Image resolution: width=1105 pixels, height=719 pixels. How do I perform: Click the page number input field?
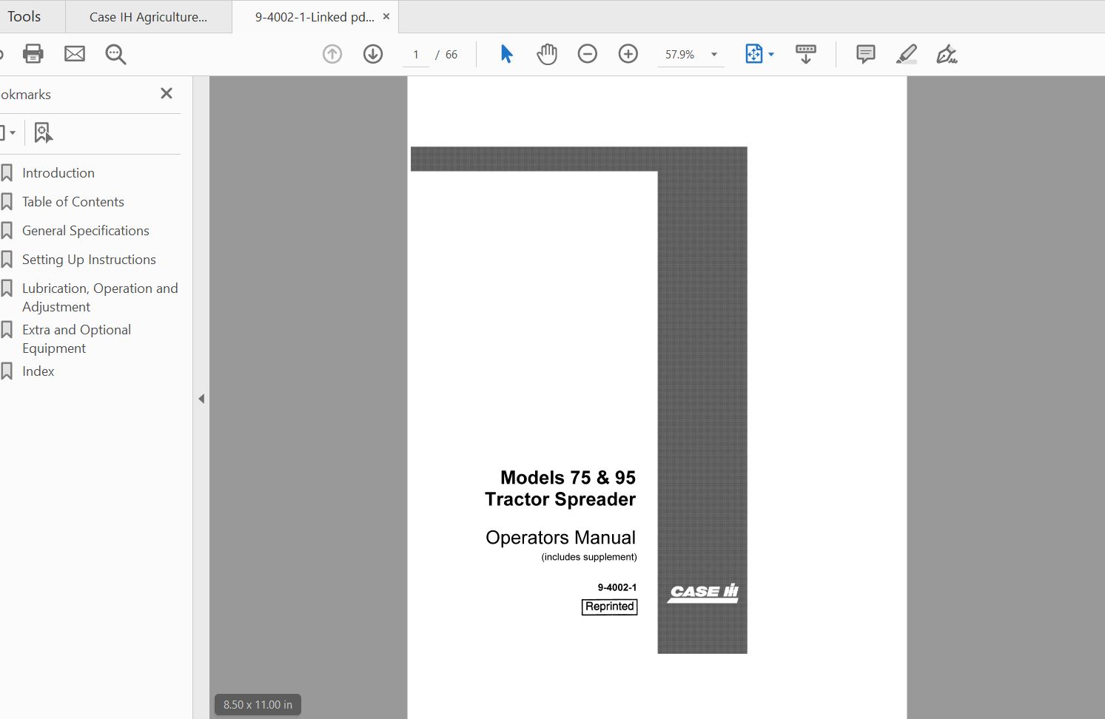[416, 55]
